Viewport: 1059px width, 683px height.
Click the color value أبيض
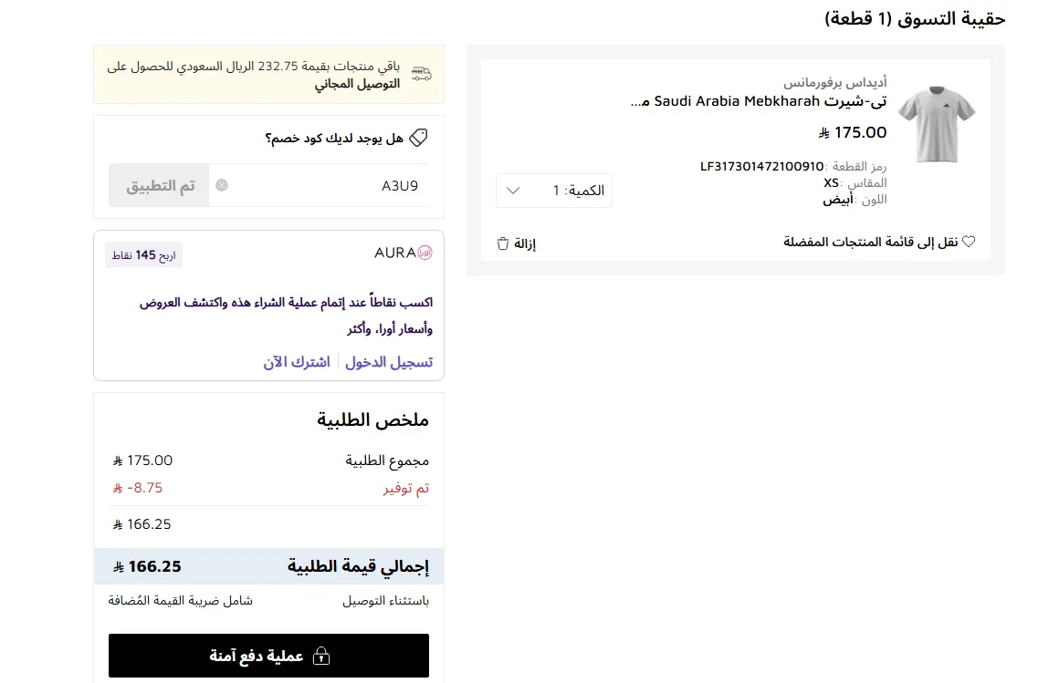(837, 200)
